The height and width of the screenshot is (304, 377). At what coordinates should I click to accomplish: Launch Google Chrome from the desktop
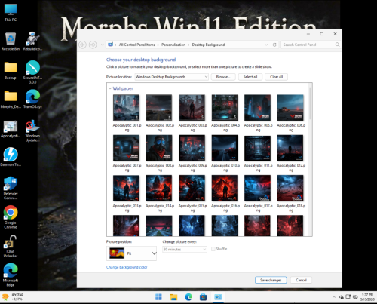[x=11, y=216]
